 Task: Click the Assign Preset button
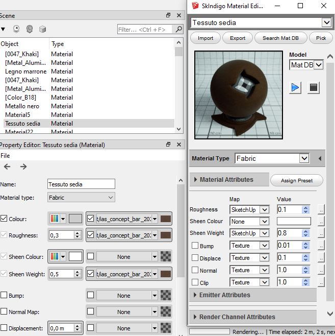296,180
